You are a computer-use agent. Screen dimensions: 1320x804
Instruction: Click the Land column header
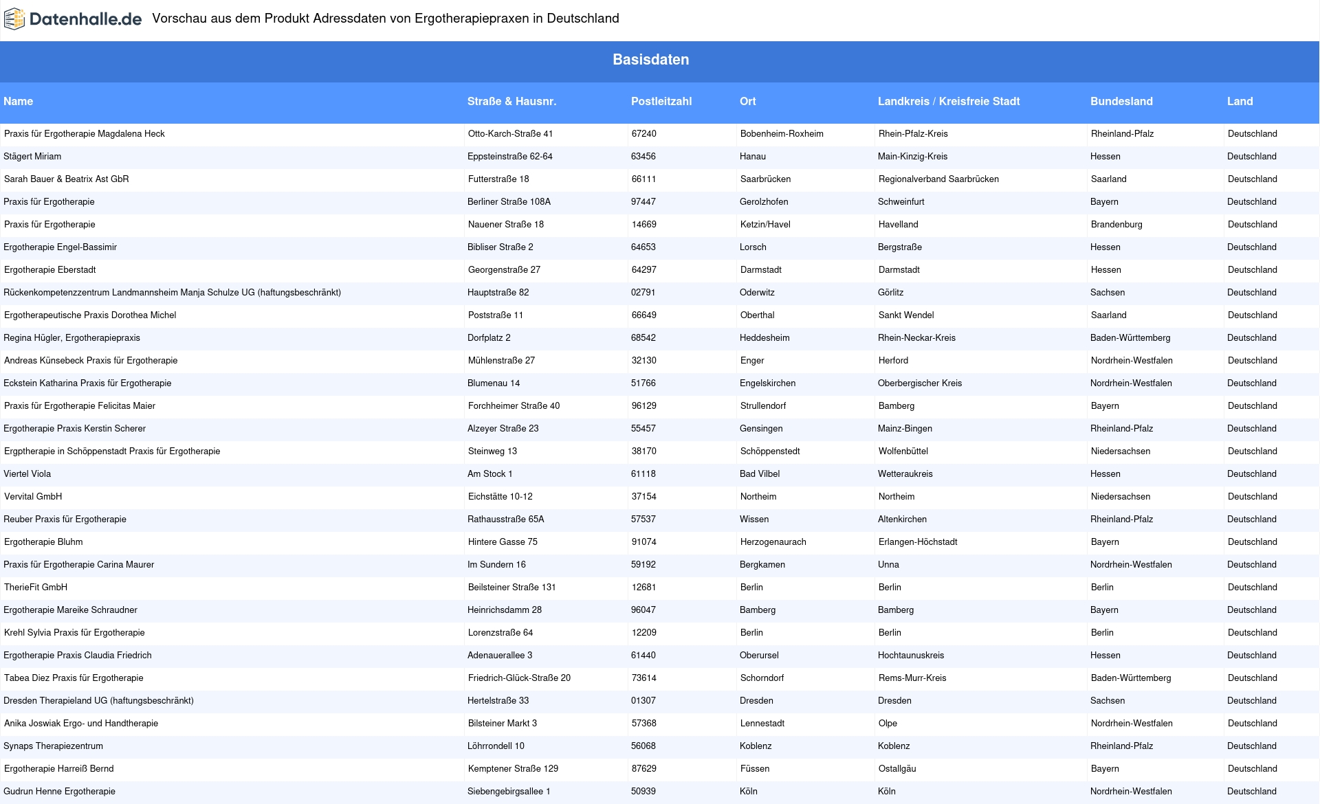pyautogui.click(x=1240, y=101)
